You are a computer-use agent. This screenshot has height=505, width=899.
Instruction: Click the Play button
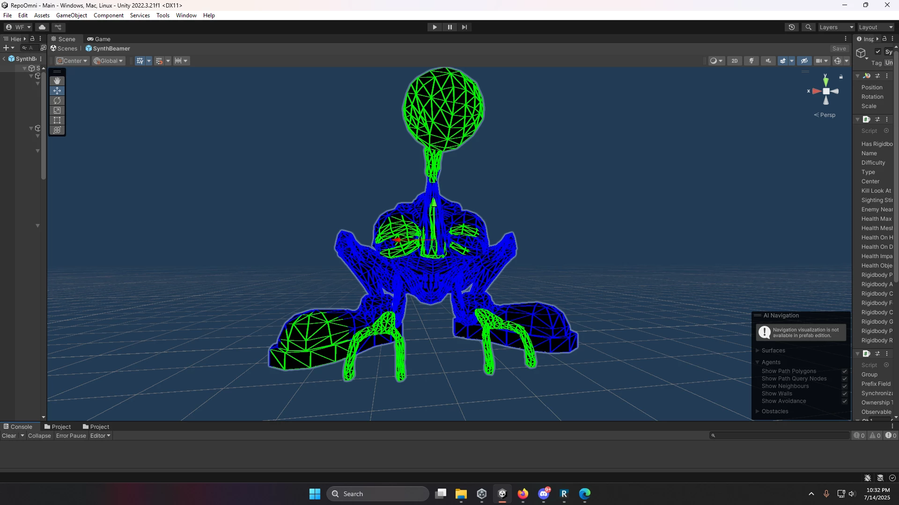tap(435, 27)
